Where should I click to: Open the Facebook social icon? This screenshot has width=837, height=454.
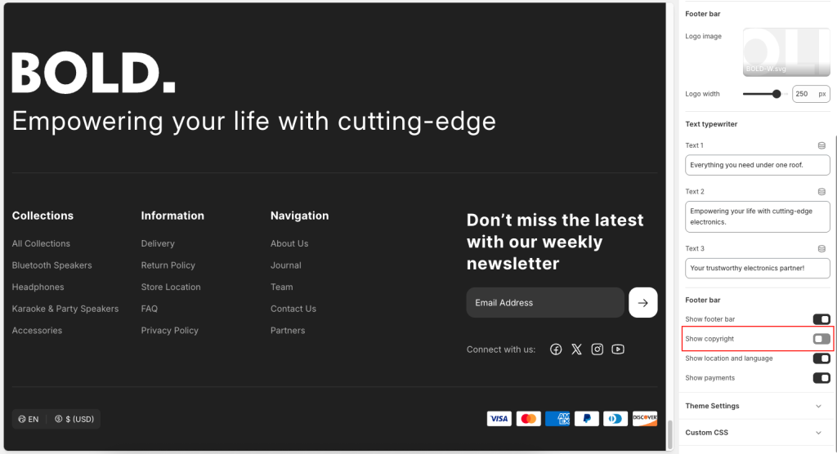coord(556,349)
